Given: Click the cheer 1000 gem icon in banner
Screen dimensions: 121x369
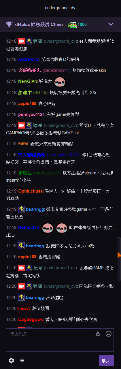Looking at the screenshot, I should click(72, 25).
